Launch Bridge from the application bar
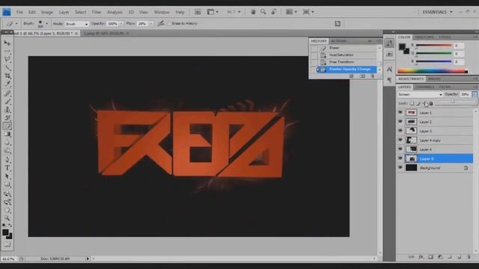Image resolution: width=479 pixels, height=269 pixels. (198, 12)
